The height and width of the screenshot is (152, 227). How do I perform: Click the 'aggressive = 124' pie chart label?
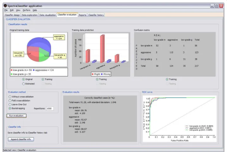click(x=59, y=37)
